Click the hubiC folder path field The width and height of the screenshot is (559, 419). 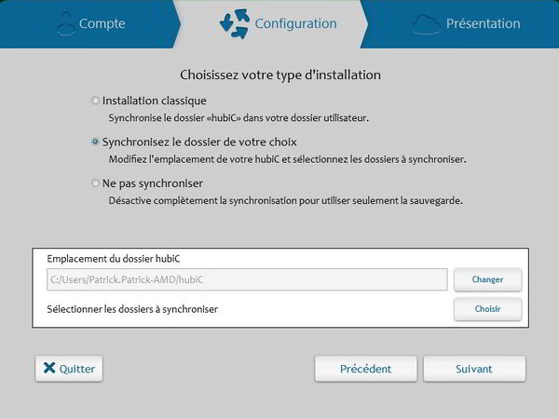[x=247, y=279]
